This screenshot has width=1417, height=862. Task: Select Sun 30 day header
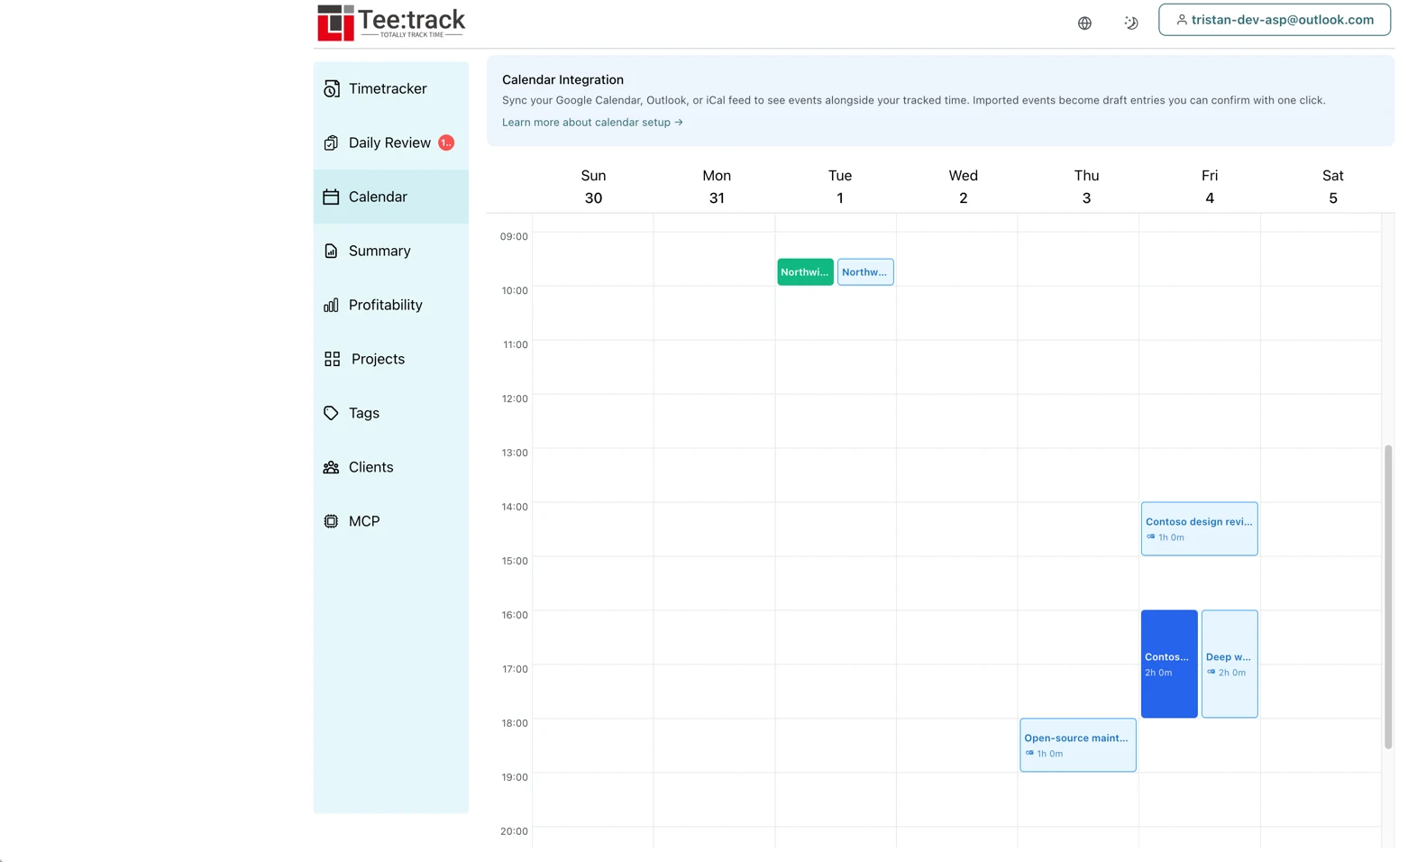tap(593, 187)
